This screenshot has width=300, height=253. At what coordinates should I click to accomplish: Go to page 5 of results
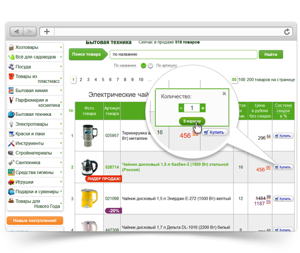click(103, 79)
